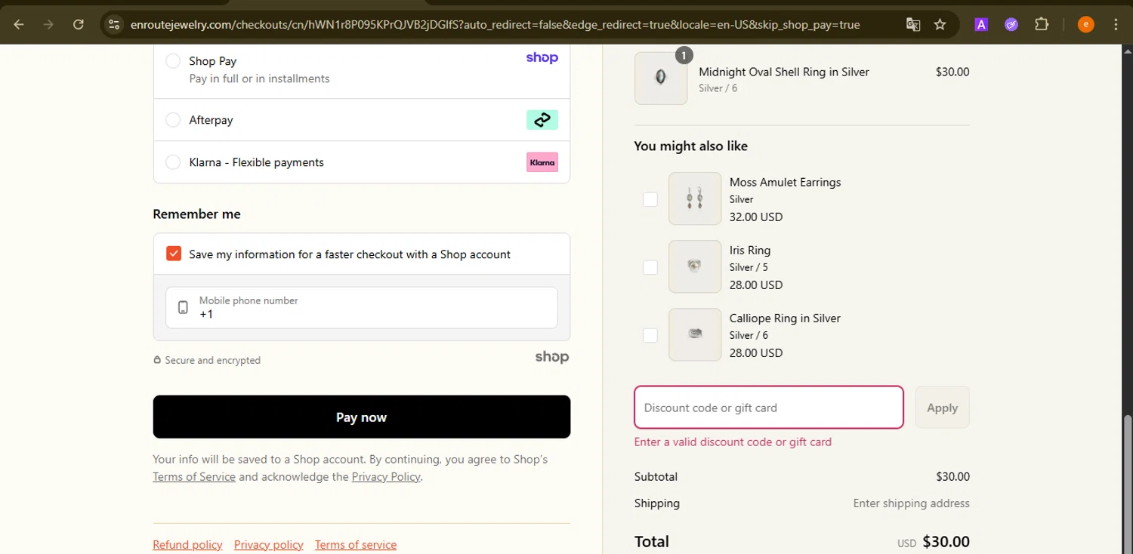
Task: Open the purple A extension
Action: (x=981, y=24)
